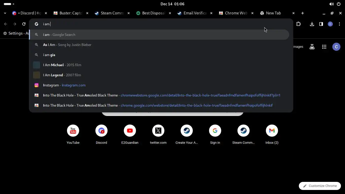
Task: Open the Sign in Google shortcut
Action: coord(215,135)
